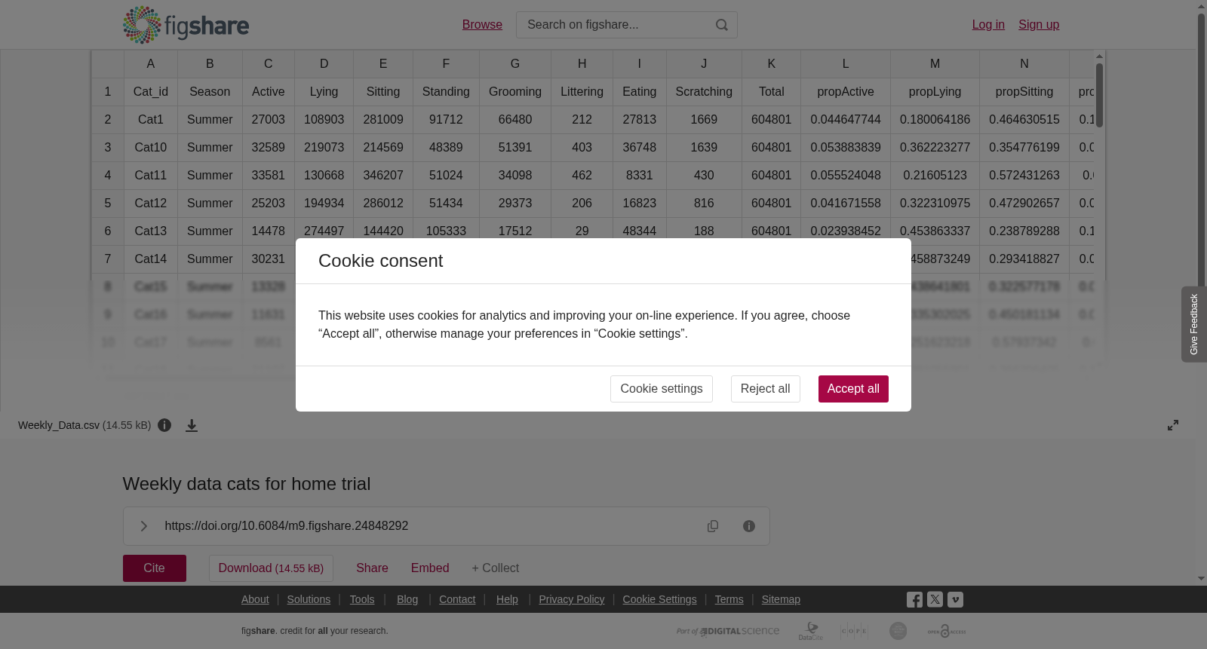1207x649 pixels.
Task: Open Cookie Settings footer link
Action: 659,599
